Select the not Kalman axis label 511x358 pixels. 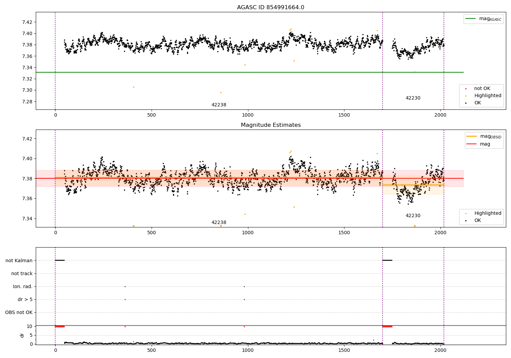(19, 260)
